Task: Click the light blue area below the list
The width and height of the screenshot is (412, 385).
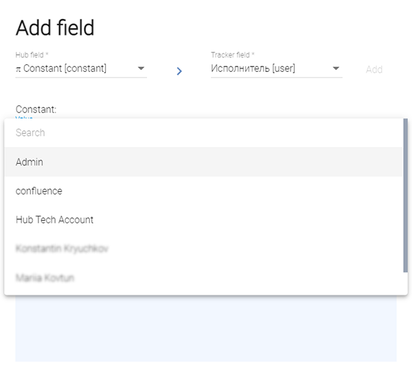Action: click(x=206, y=329)
